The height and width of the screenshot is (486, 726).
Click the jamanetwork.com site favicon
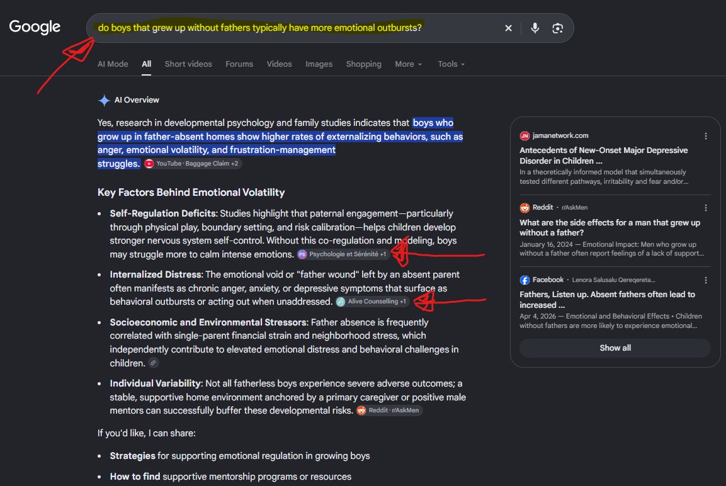525,135
